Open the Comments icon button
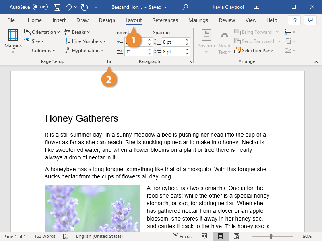 310,20
